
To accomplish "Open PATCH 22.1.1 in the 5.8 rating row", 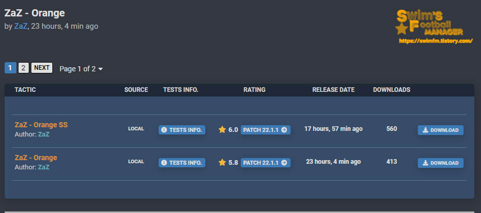I will click(x=265, y=163).
